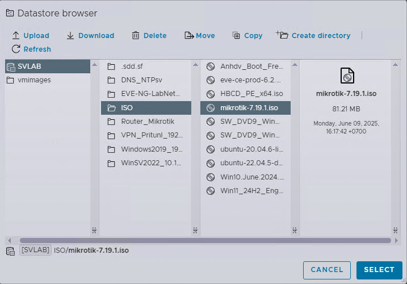Select the Win10.June.2024 ISO file
This screenshot has width=407, height=284.
pyautogui.click(x=252, y=177)
